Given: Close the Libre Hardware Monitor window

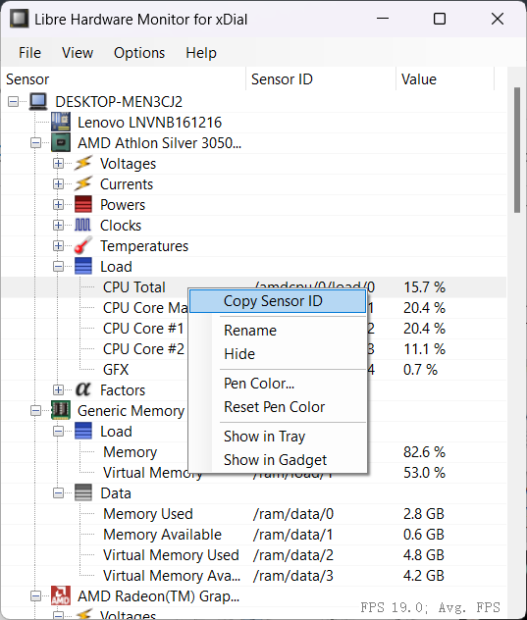Looking at the screenshot, I should [498, 19].
